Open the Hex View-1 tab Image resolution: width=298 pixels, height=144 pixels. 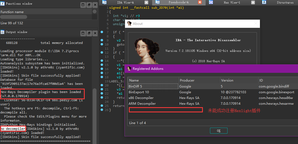tap(232, 2)
